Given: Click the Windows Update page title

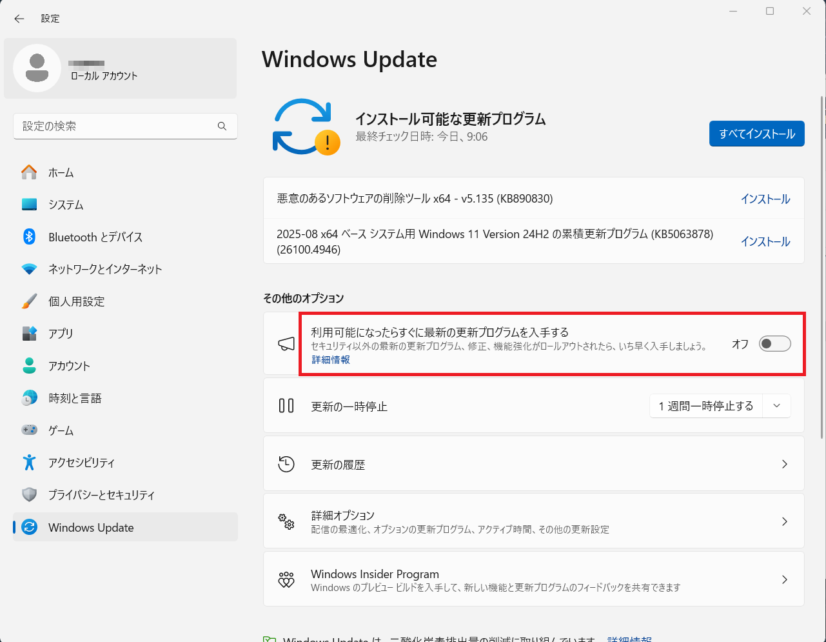Looking at the screenshot, I should (x=349, y=59).
